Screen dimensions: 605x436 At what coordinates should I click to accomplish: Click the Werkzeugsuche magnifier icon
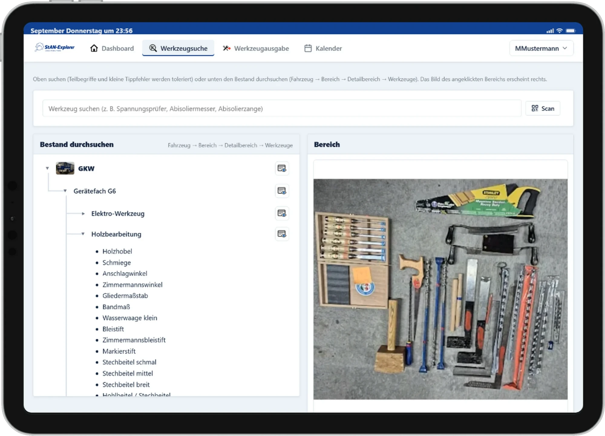click(x=153, y=48)
